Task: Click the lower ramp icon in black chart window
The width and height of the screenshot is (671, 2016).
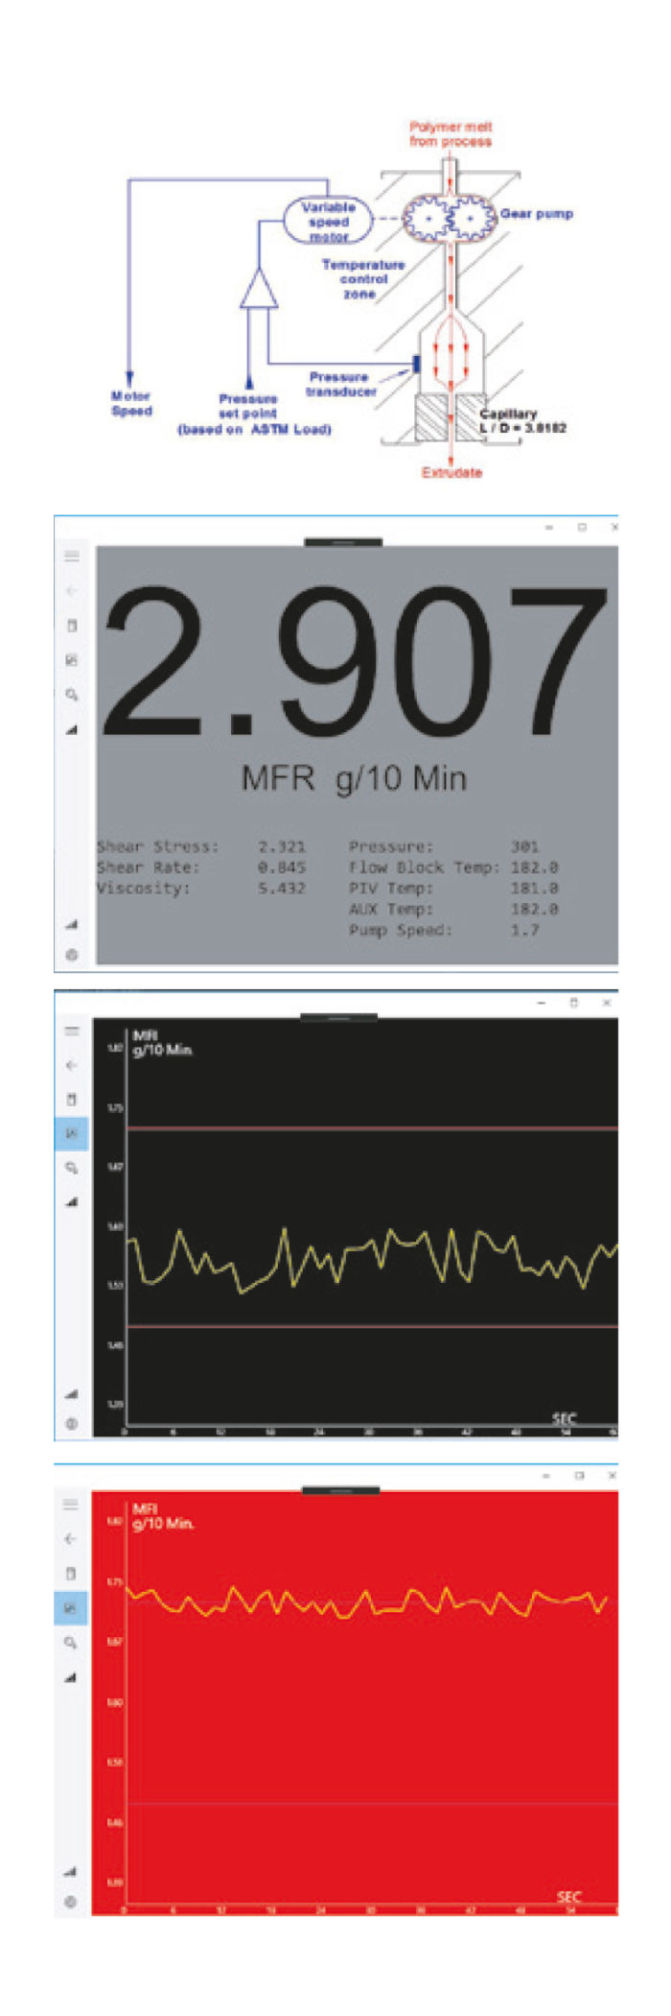Action: click(x=72, y=1393)
